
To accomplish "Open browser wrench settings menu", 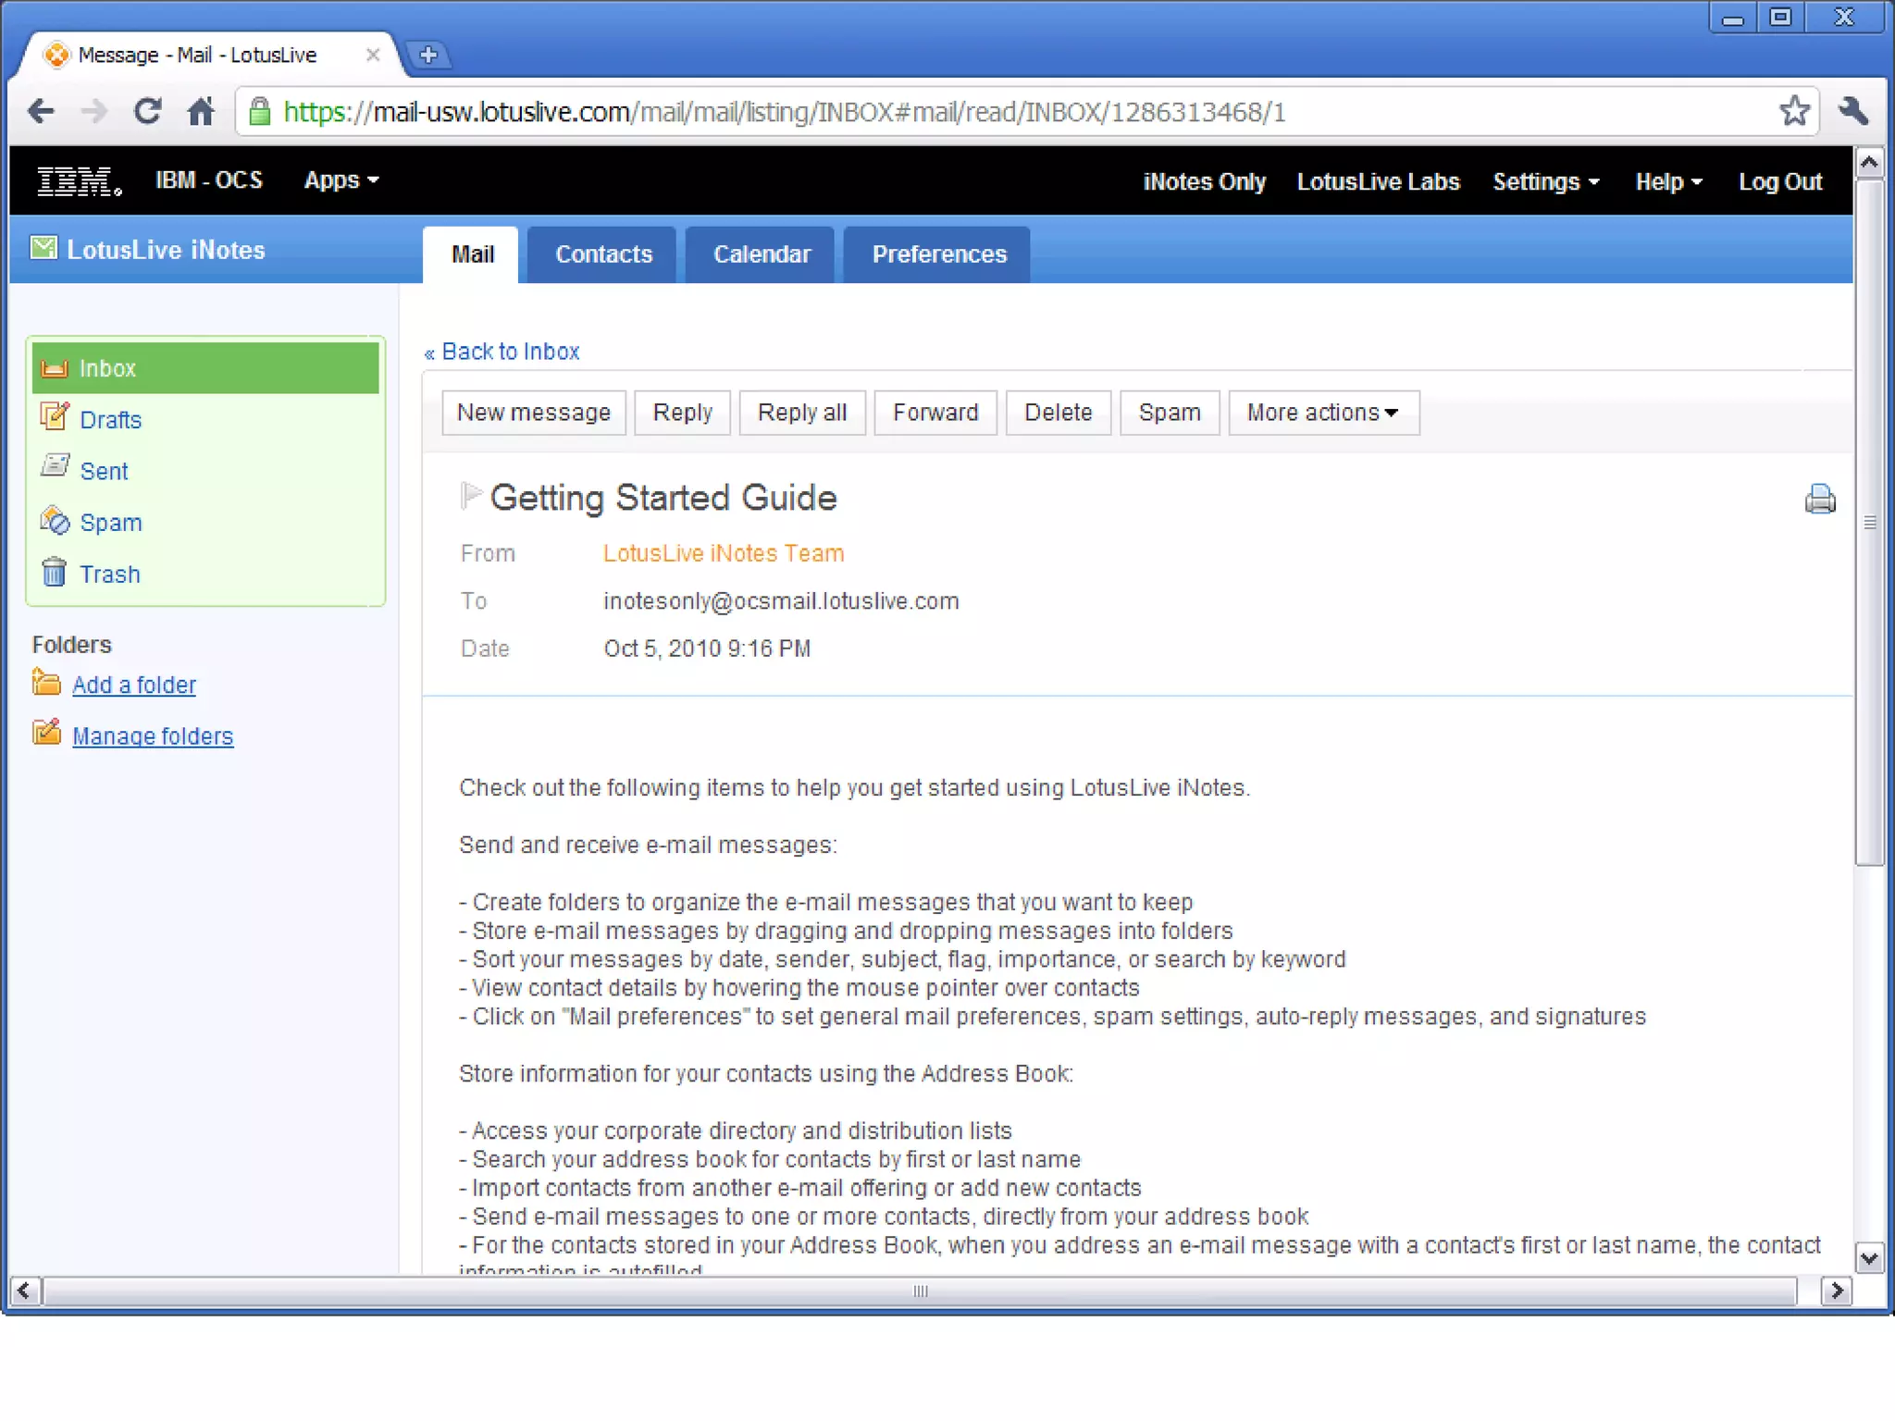I will (x=1853, y=112).
